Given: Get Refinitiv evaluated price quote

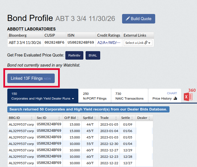Looking at the screenshot, I should click(74, 55).
